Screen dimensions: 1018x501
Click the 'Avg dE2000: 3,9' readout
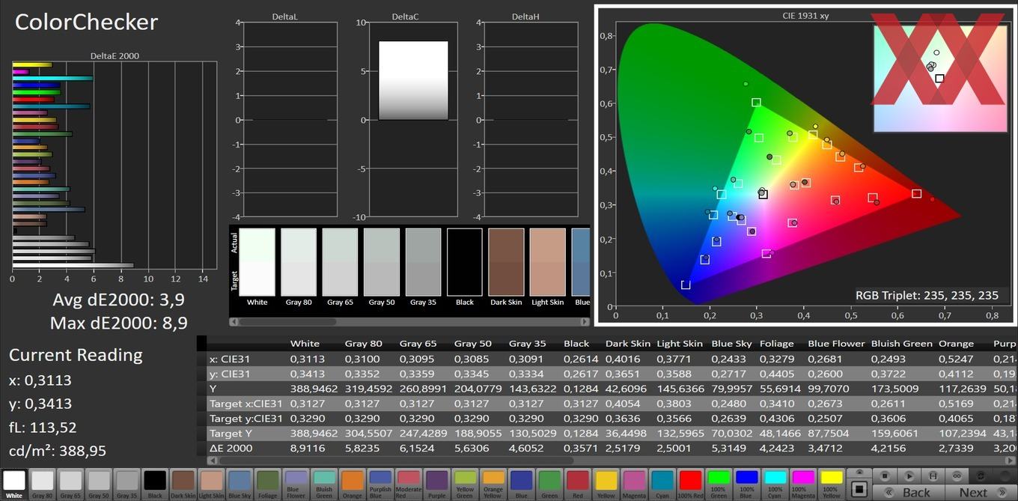pos(118,300)
